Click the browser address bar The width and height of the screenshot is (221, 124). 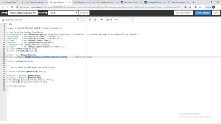click(107, 7)
